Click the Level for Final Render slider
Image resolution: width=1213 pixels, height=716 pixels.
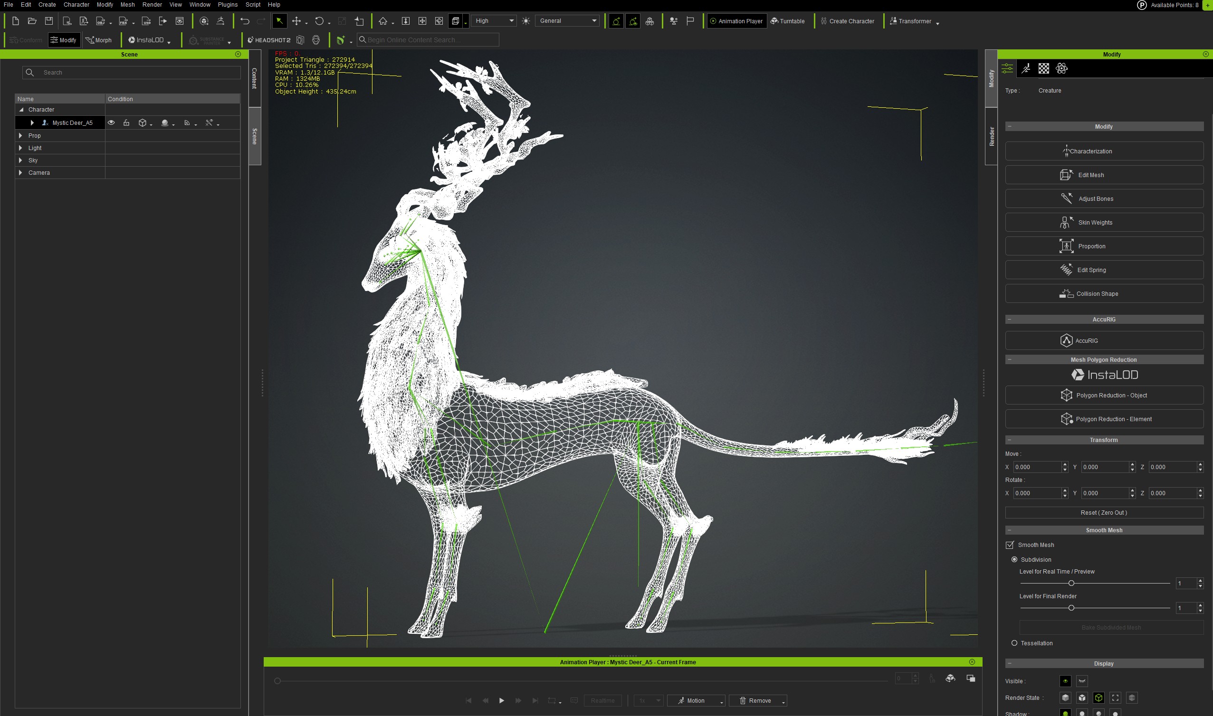click(x=1071, y=608)
